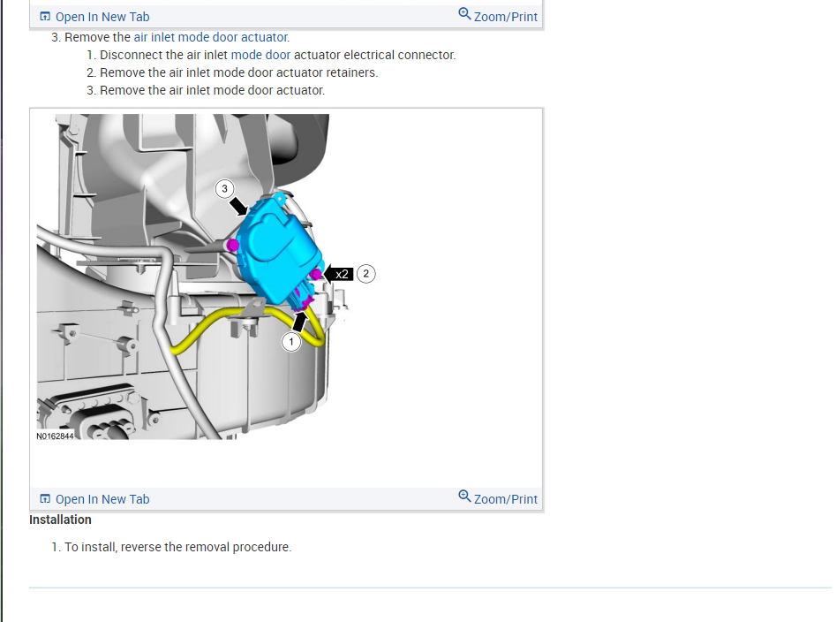Image resolution: width=836 pixels, height=622 pixels.
Task: Click top 'Open In New Tab' link
Action: [x=102, y=17]
